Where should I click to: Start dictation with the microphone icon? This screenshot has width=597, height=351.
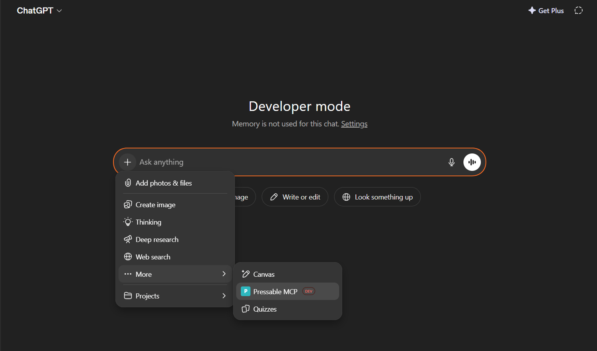pyautogui.click(x=451, y=162)
